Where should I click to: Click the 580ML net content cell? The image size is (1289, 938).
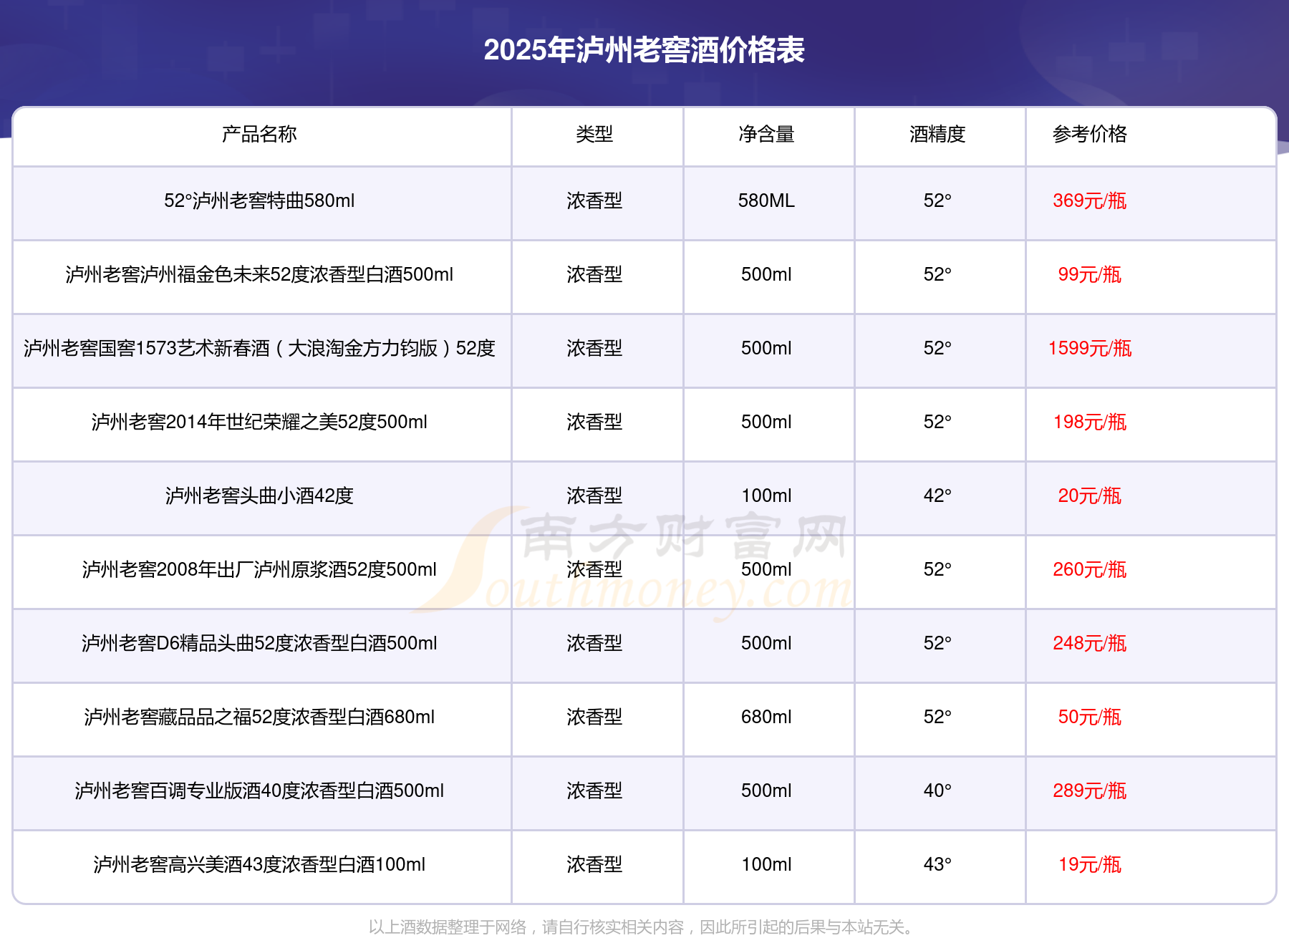click(766, 200)
